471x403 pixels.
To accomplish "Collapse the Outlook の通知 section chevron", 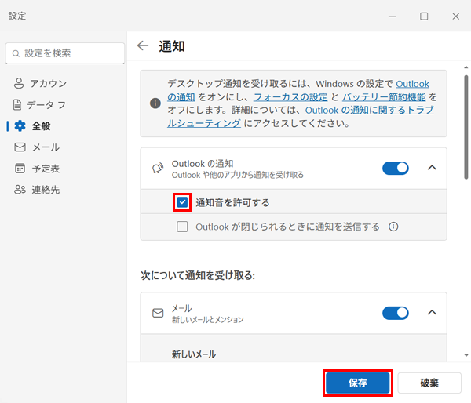I will [432, 168].
